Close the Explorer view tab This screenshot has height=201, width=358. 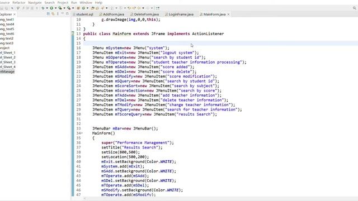(15, 15)
